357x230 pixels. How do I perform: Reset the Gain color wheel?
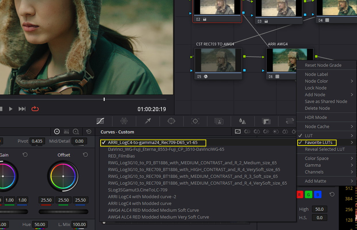25,155
